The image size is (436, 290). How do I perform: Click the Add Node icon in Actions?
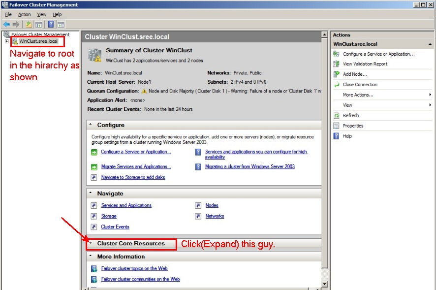coord(337,74)
